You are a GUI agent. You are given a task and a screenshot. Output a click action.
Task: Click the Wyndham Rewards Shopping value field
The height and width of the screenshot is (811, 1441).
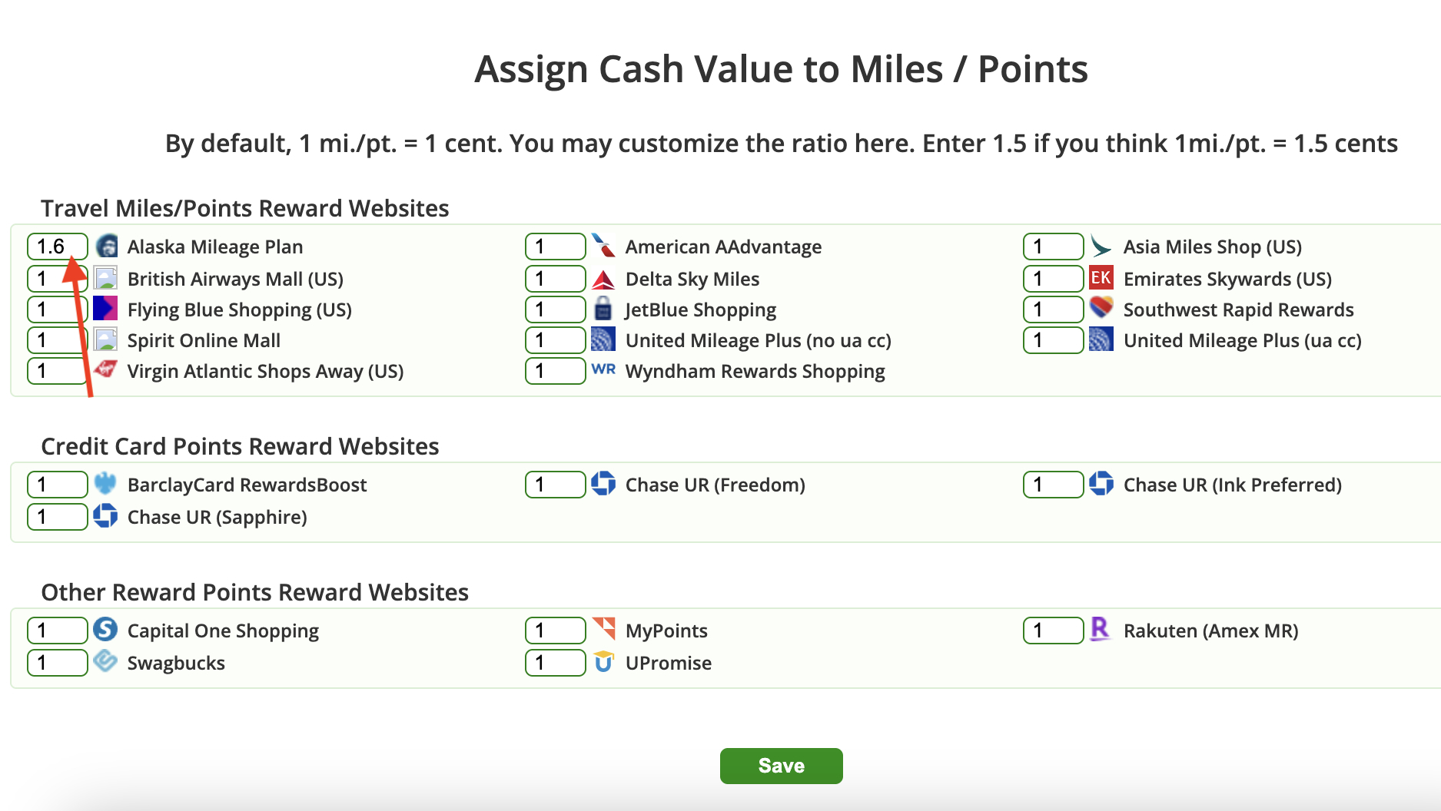click(x=556, y=371)
